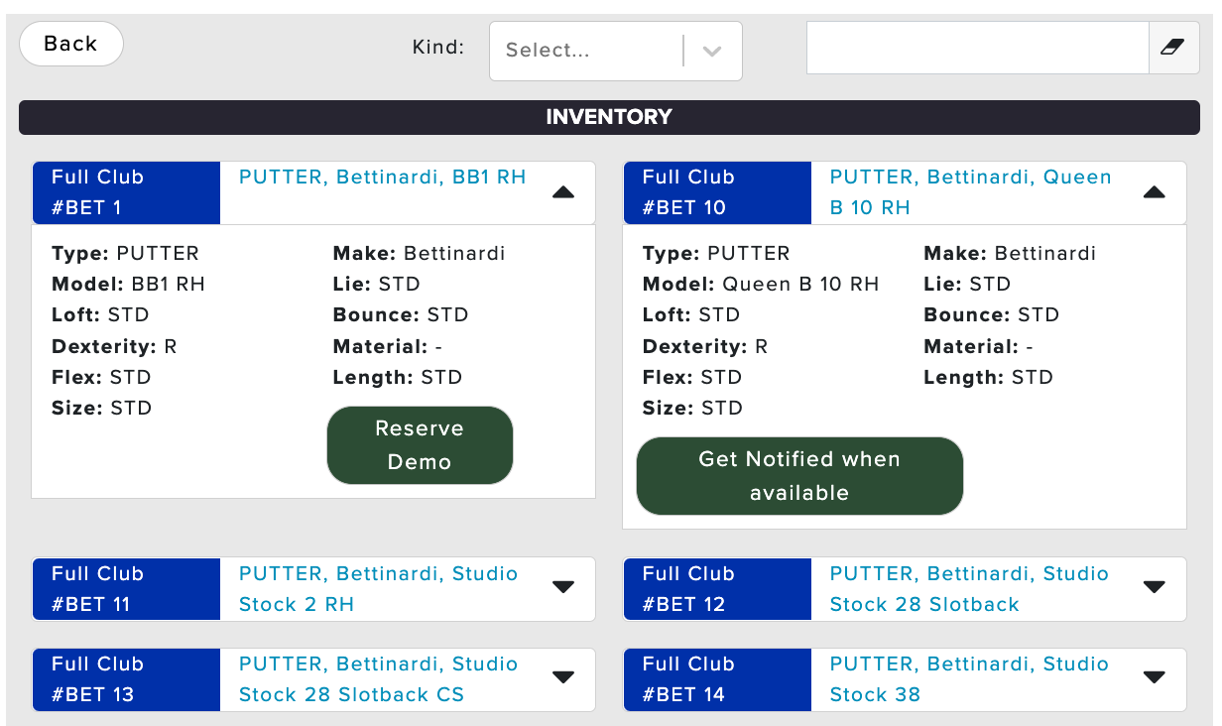Click Model: Queen B 10 RH text
The image size is (1222, 726).
tap(761, 284)
